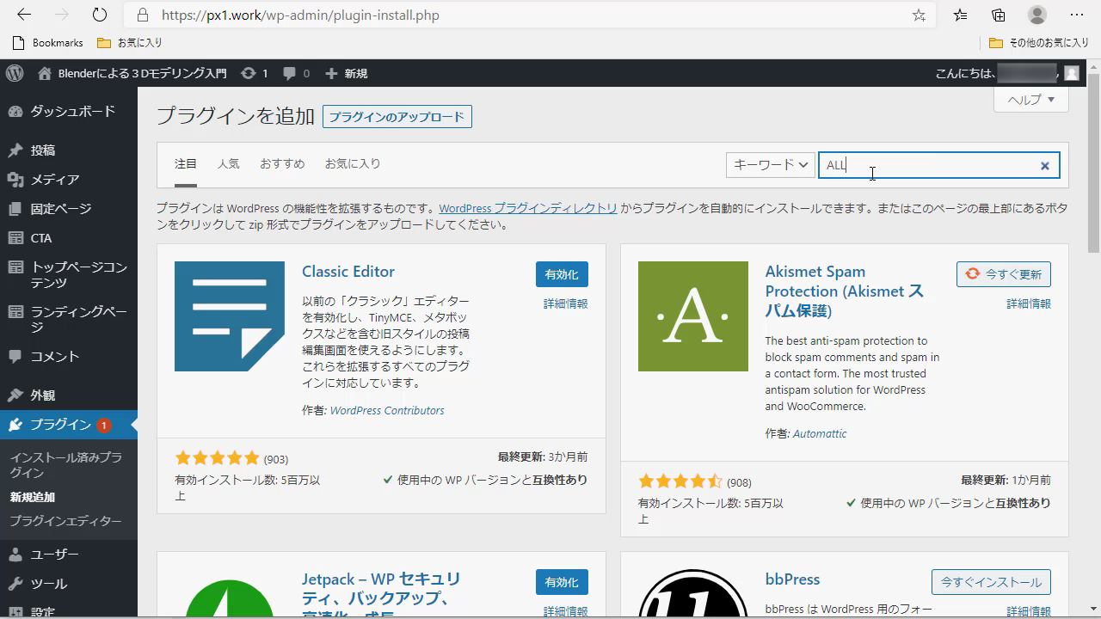Expand the ヘルプ help panel
Image resolution: width=1101 pixels, height=619 pixels.
click(1030, 100)
